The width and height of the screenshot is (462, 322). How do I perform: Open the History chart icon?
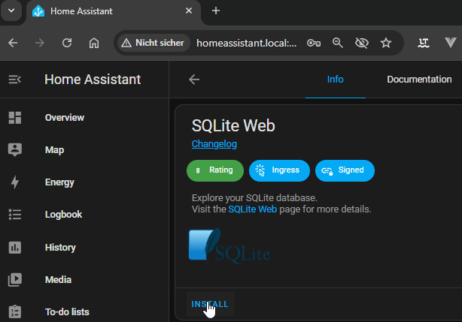(14, 248)
